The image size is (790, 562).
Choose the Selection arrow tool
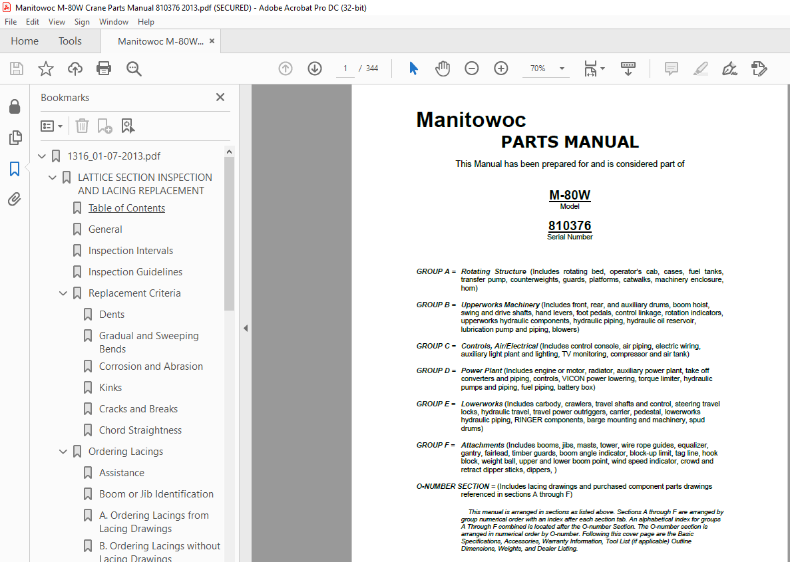414,69
